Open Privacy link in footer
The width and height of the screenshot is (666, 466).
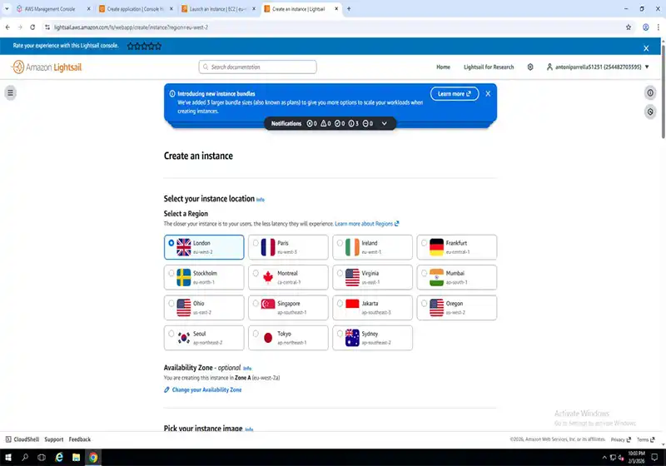[x=620, y=439]
